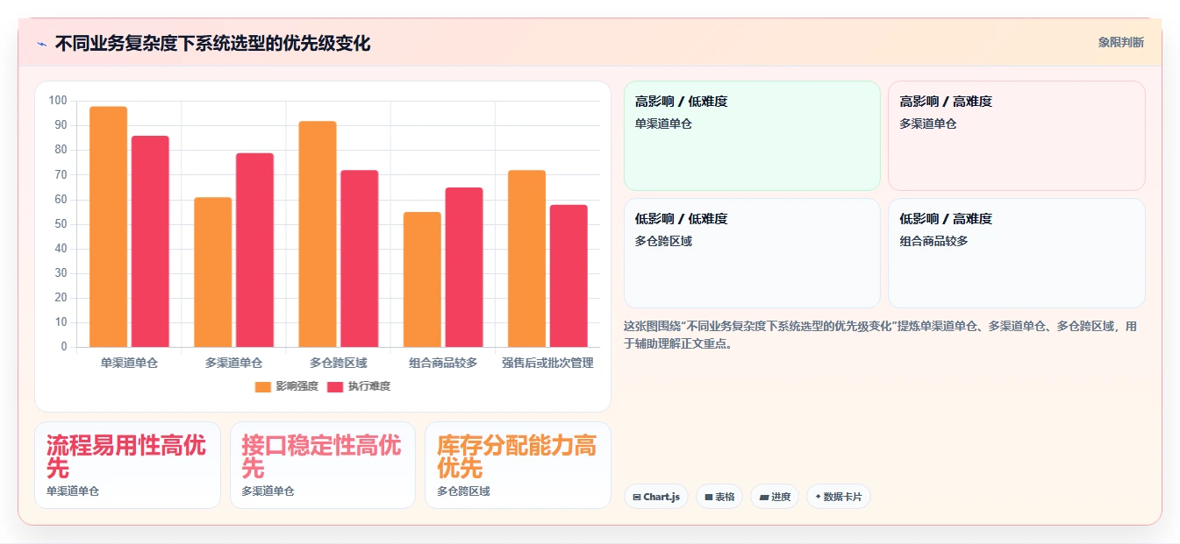Open the 低影响 / 高难度 quadrant card
The width and height of the screenshot is (1180, 544).
pos(1016,253)
